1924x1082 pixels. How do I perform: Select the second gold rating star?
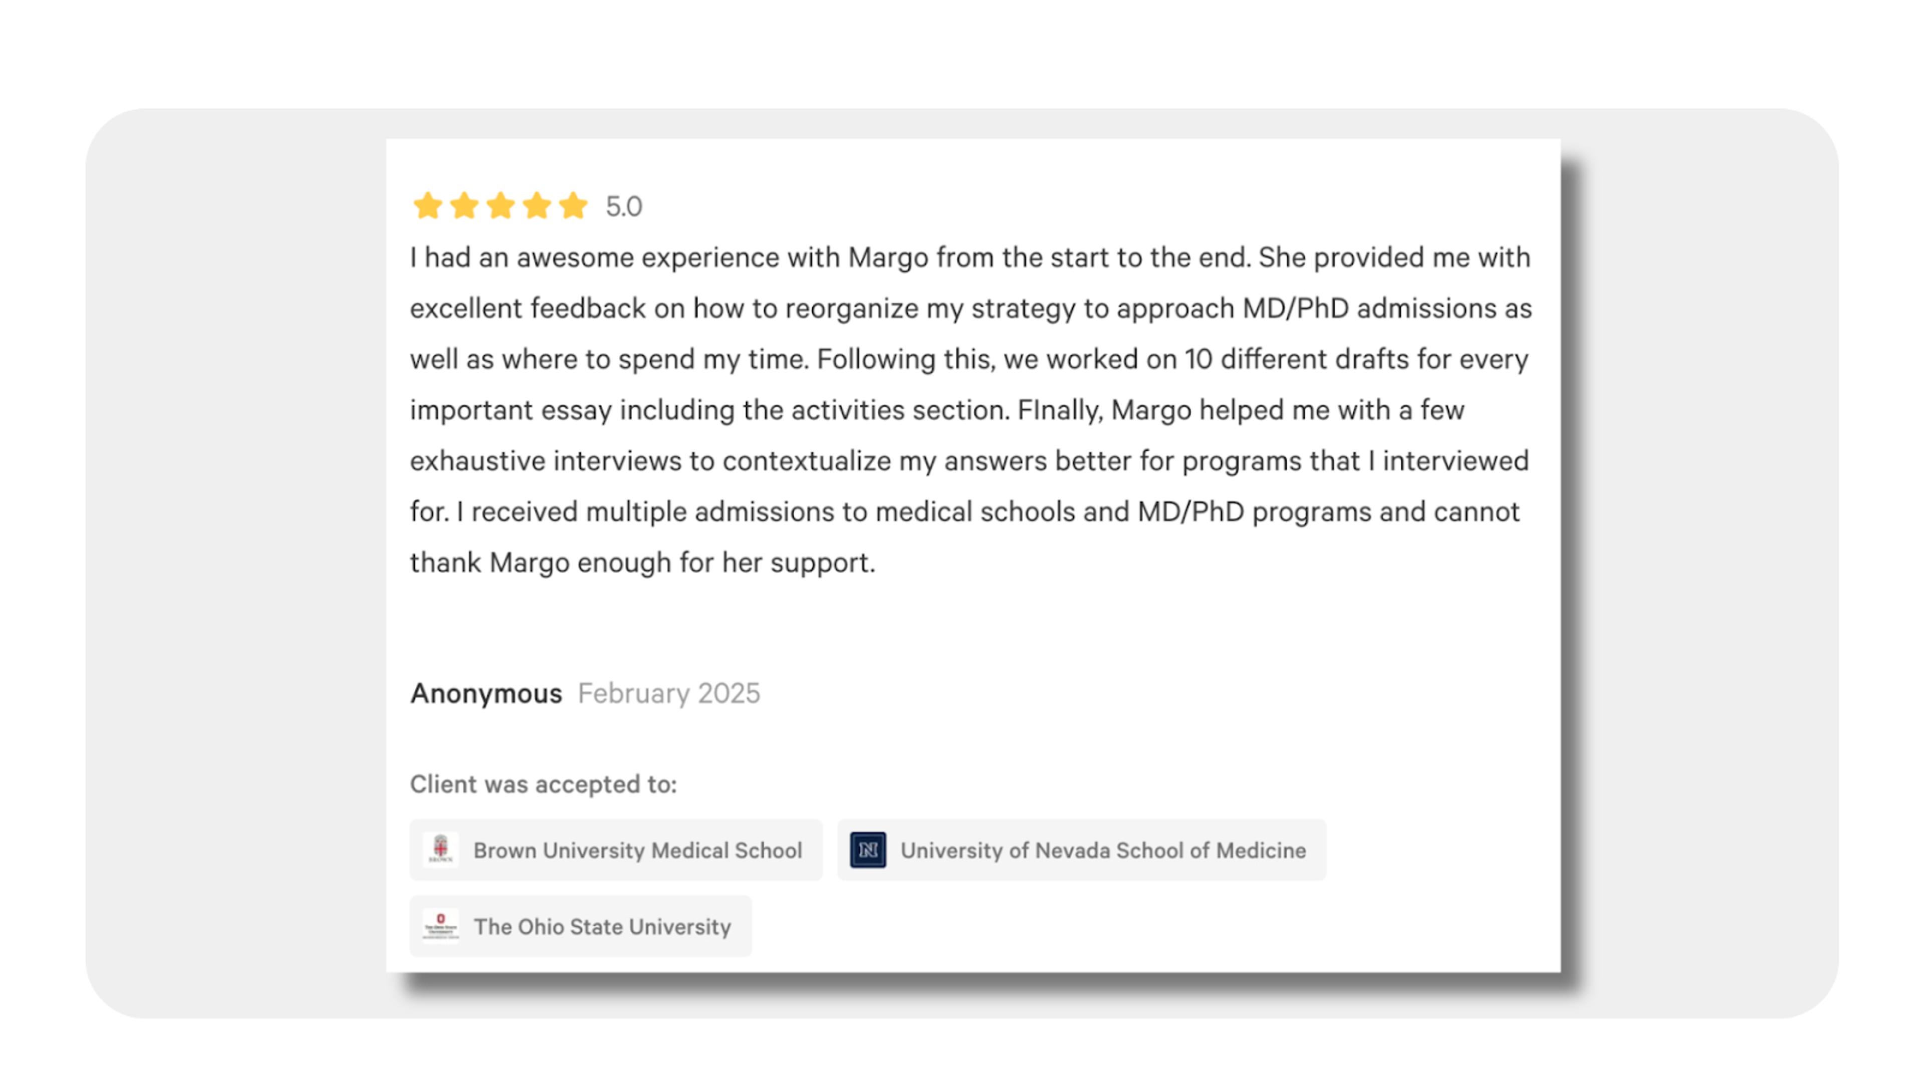(x=464, y=205)
